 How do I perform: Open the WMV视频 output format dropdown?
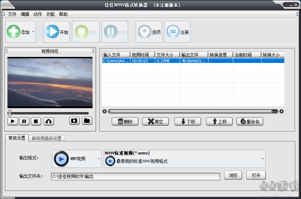click(x=99, y=159)
